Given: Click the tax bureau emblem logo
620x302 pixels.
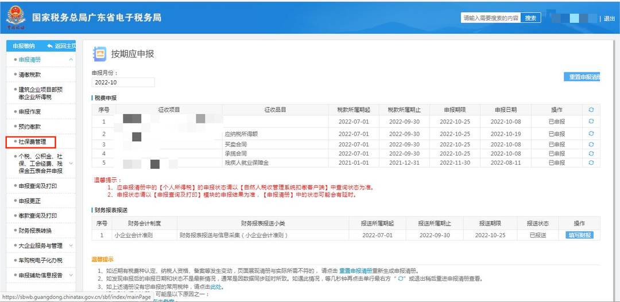Looking at the screenshot, I should (15, 17).
